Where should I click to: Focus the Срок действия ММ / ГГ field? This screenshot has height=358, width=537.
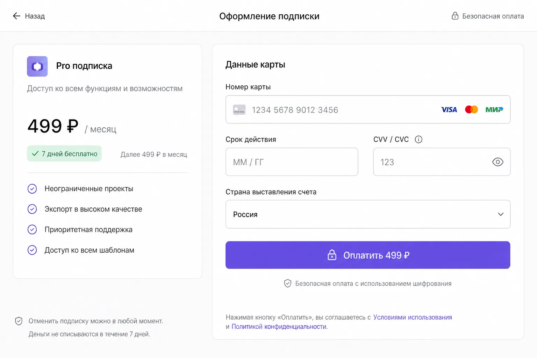click(292, 162)
